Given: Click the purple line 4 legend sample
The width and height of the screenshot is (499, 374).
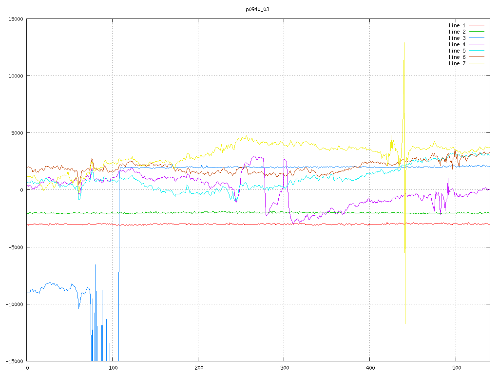Looking at the screenshot, I should [477, 44].
